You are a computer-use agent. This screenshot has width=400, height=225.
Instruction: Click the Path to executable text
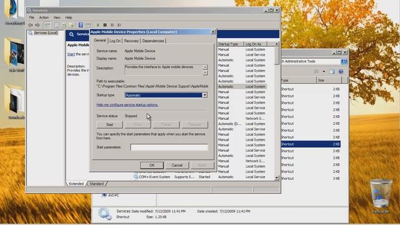click(x=152, y=86)
